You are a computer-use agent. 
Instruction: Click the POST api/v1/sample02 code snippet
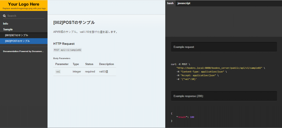coord(68,50)
